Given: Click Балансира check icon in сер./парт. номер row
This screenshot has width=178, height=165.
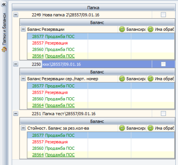Looking at the screenshot, I should 122,79.
